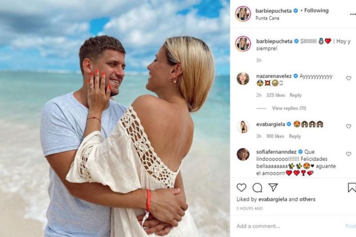Open the three-dot more options menu
The height and width of the screenshot is (237, 356).
click(353, 14)
